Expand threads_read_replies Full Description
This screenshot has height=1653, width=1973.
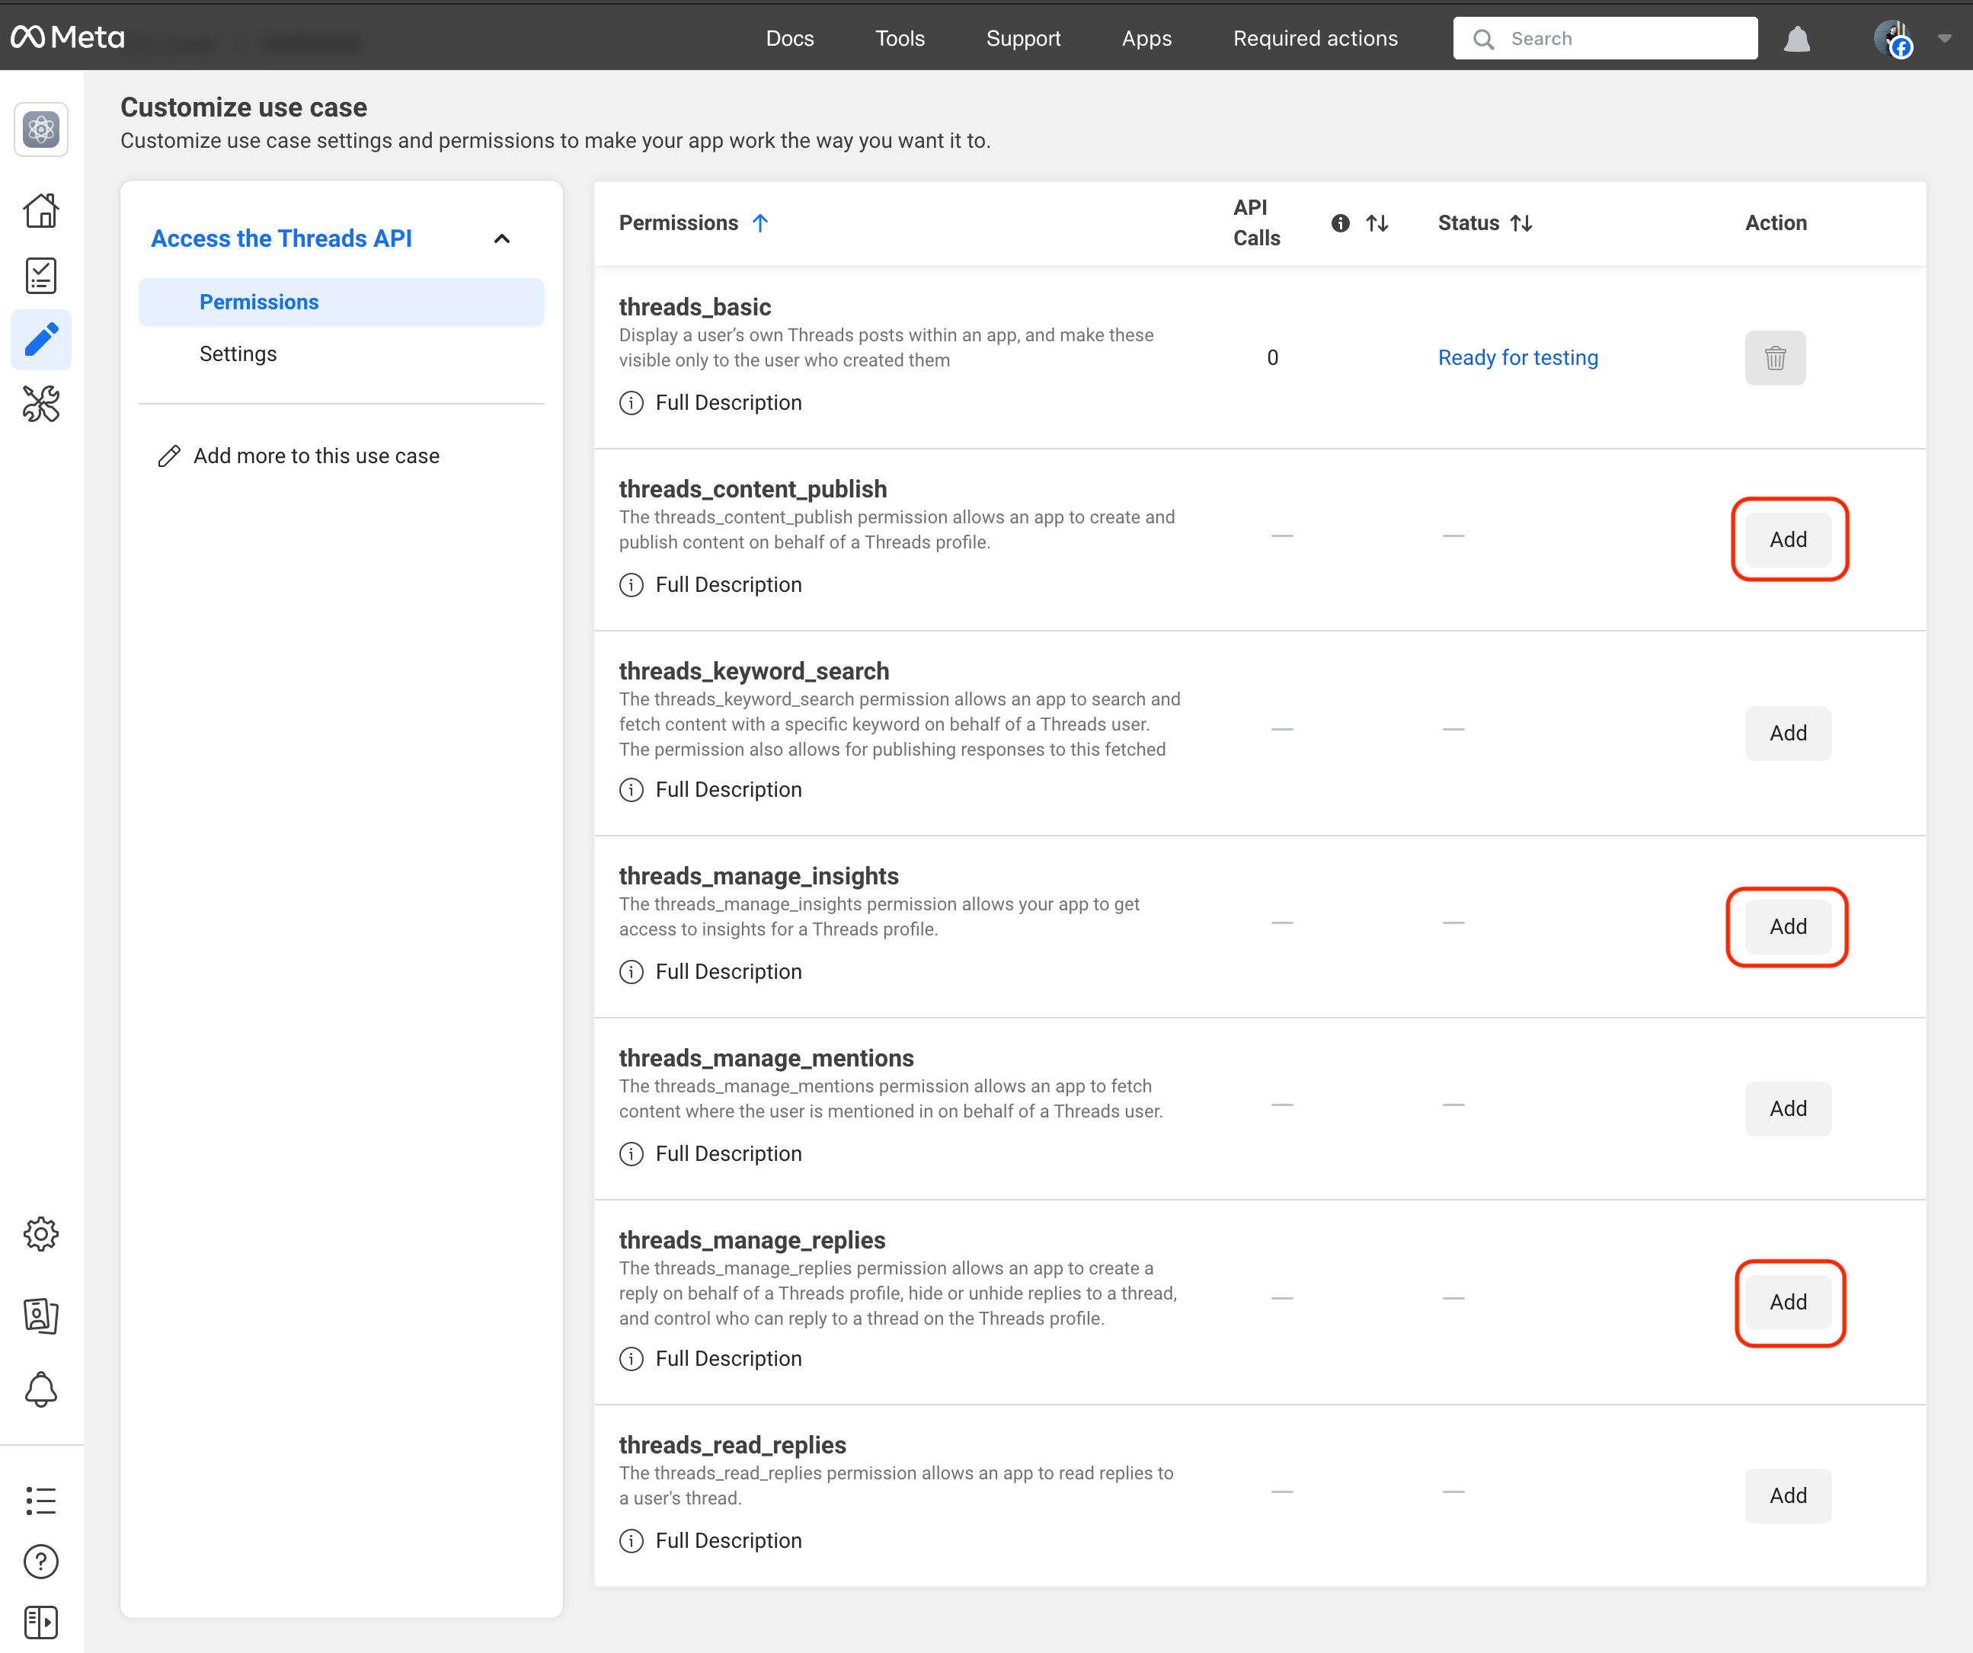tap(710, 1541)
